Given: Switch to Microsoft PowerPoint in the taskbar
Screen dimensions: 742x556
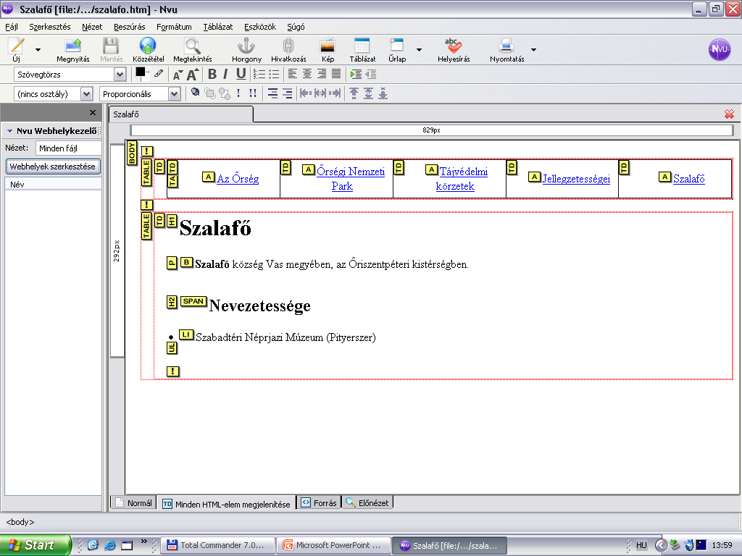Looking at the screenshot, I should (x=334, y=546).
